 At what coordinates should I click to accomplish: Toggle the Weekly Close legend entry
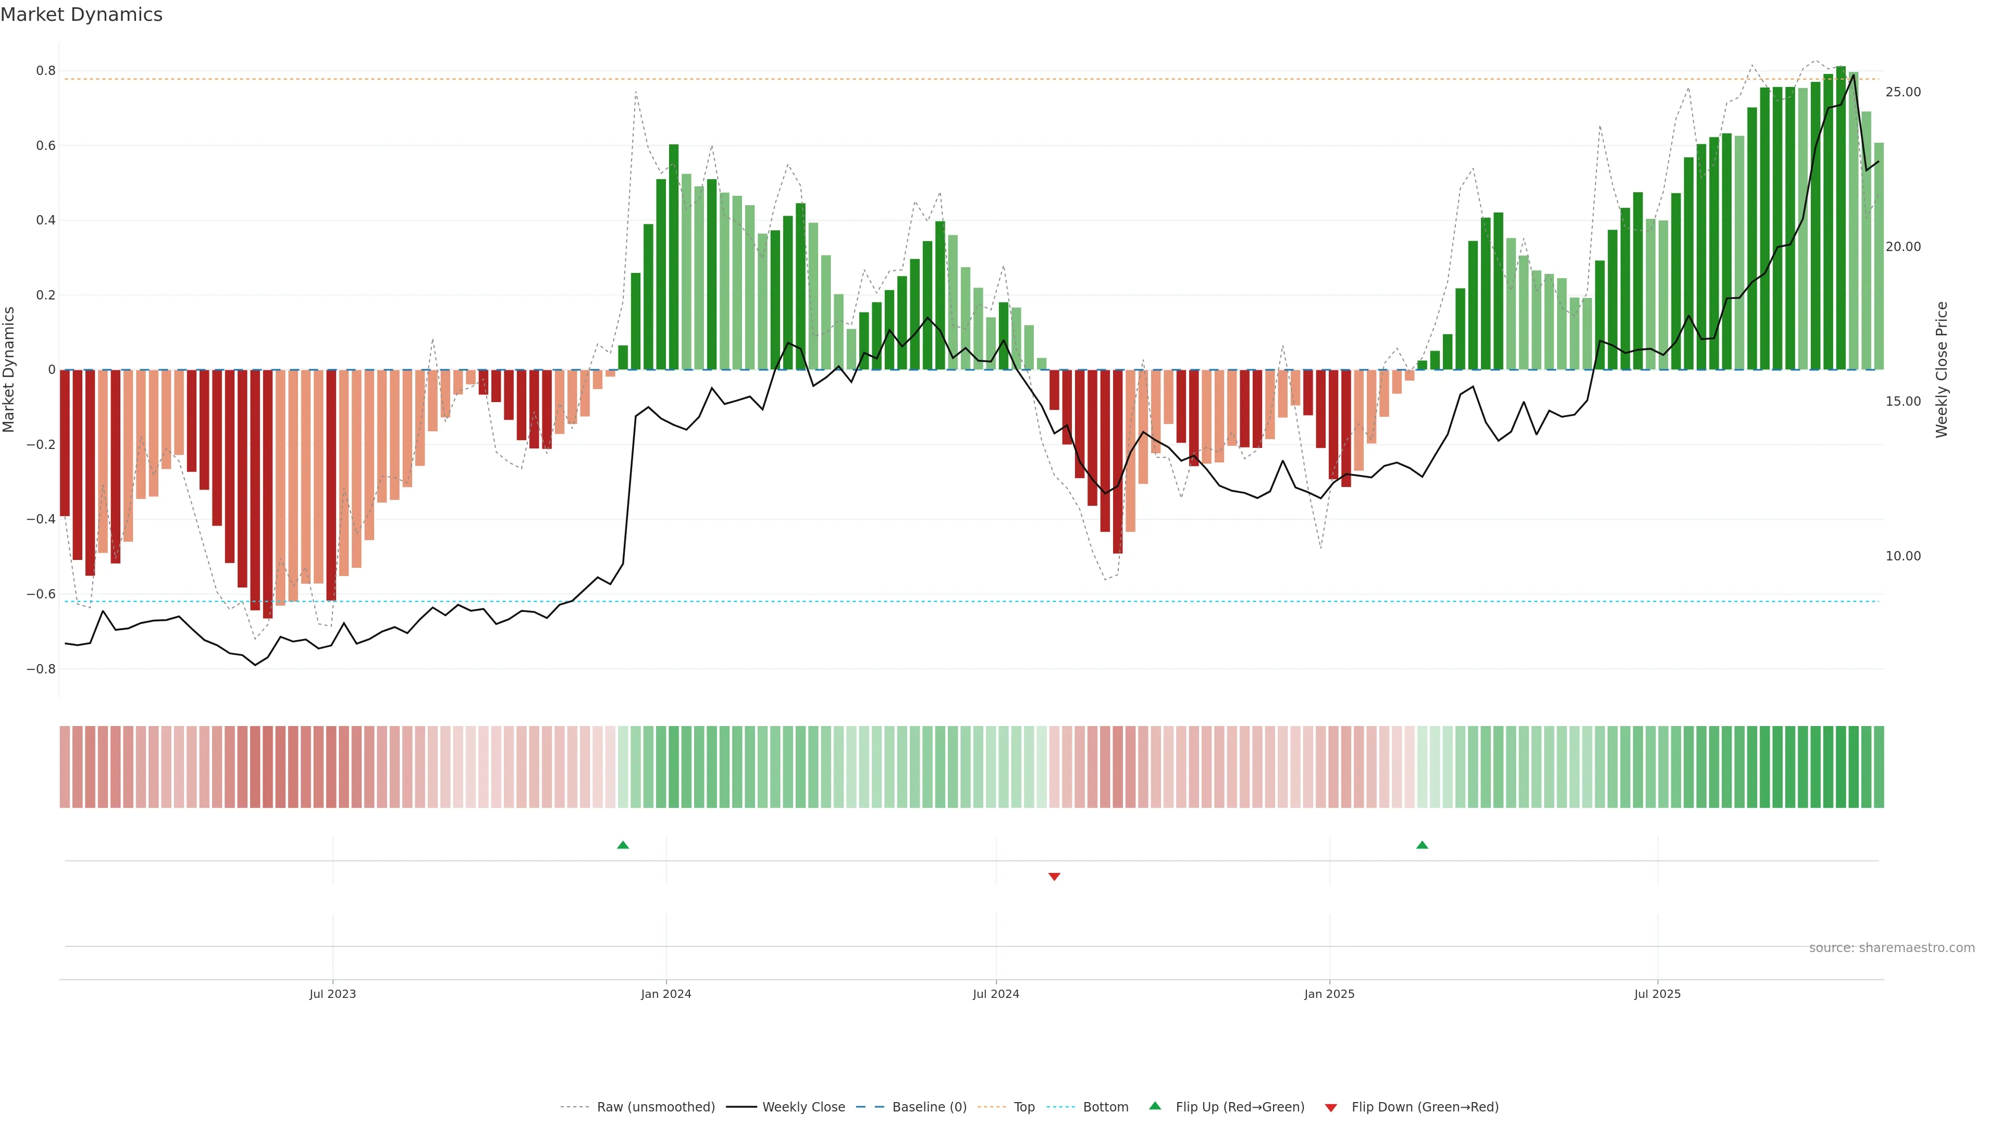point(803,1107)
